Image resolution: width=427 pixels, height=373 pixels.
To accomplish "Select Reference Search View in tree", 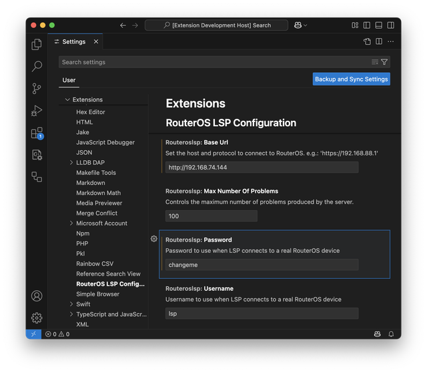I will click(x=108, y=274).
